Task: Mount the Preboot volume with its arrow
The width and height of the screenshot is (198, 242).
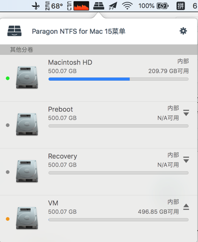Action: click(x=186, y=113)
